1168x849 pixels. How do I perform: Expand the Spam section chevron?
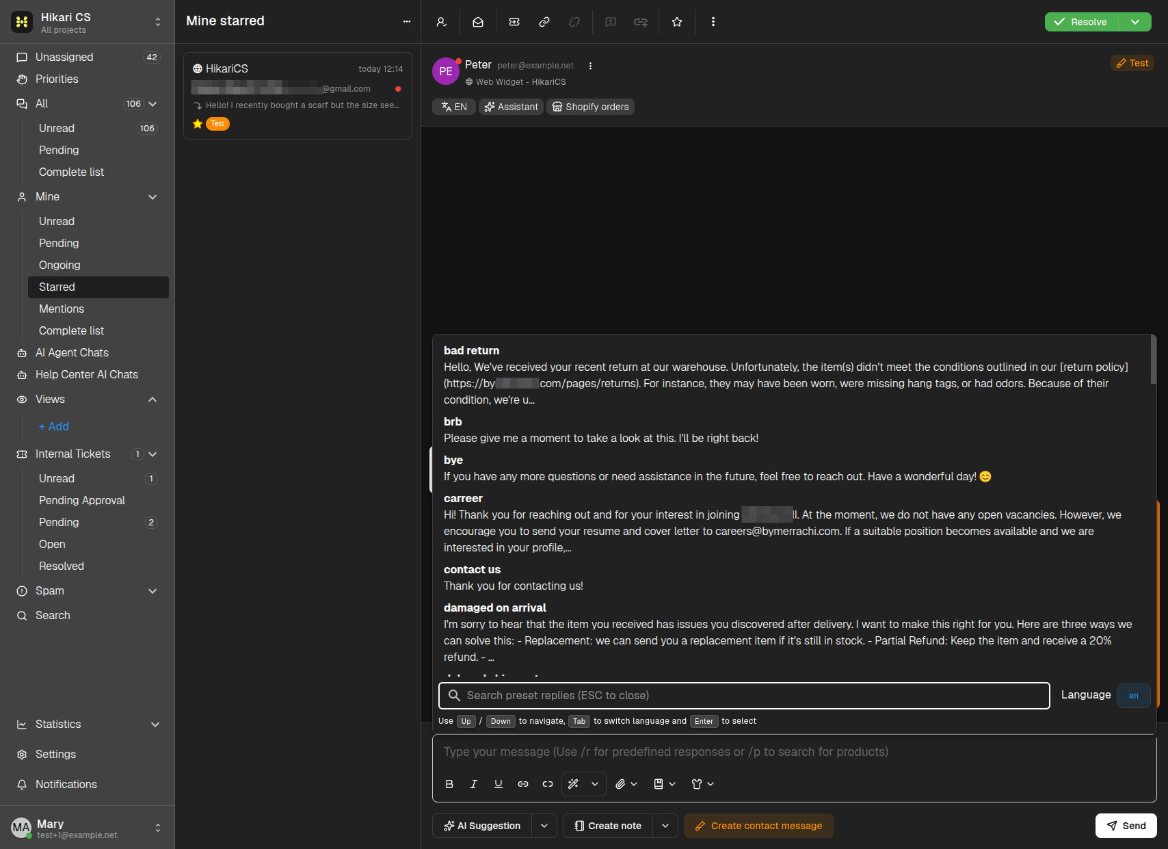tap(152, 591)
